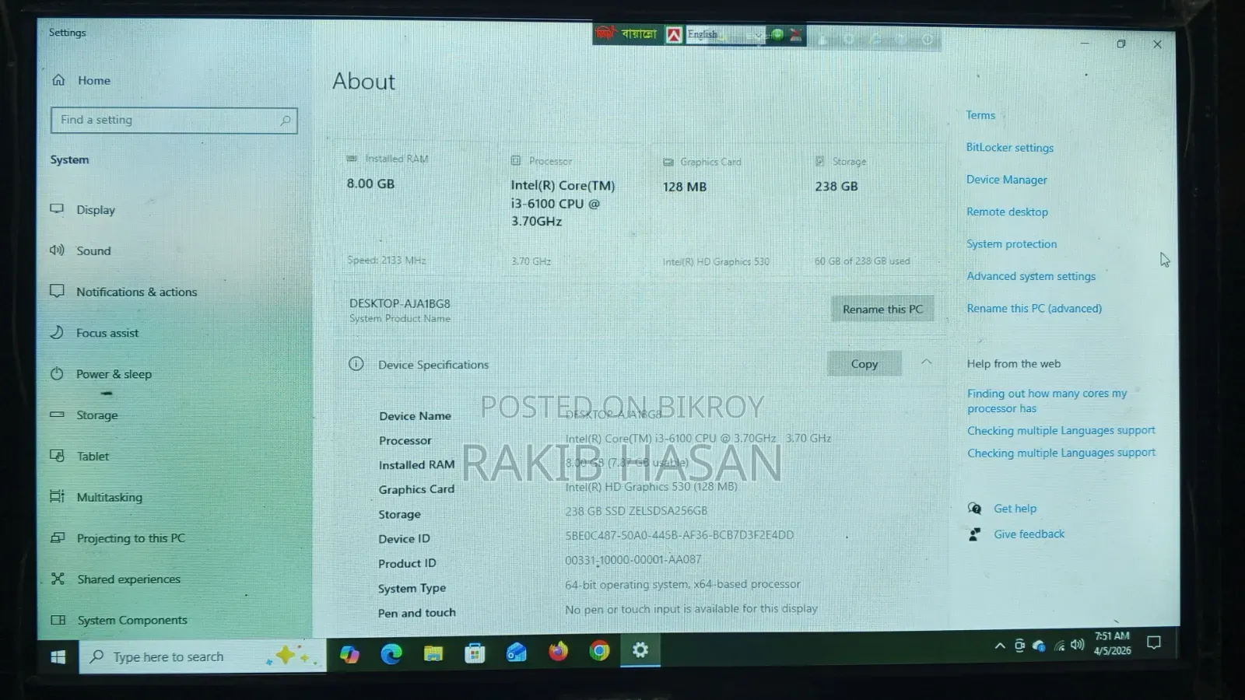
Task: Copy device specifications
Action: (x=864, y=363)
